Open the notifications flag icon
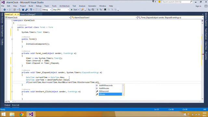Viewport: 208px width, 117px height. click(153, 2)
